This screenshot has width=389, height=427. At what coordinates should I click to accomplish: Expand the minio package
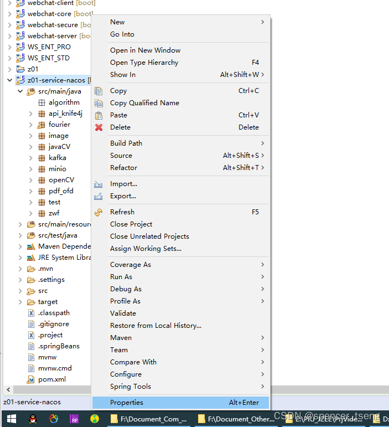tap(31, 169)
